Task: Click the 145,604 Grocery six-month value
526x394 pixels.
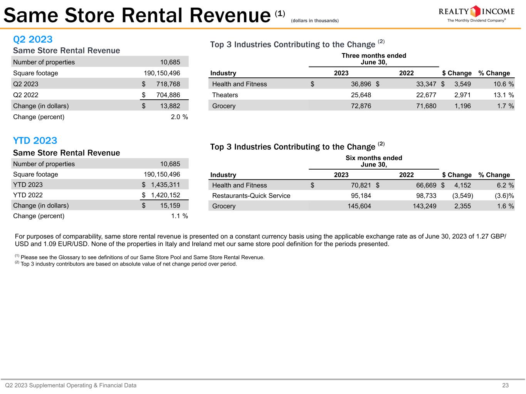Action: (x=359, y=206)
